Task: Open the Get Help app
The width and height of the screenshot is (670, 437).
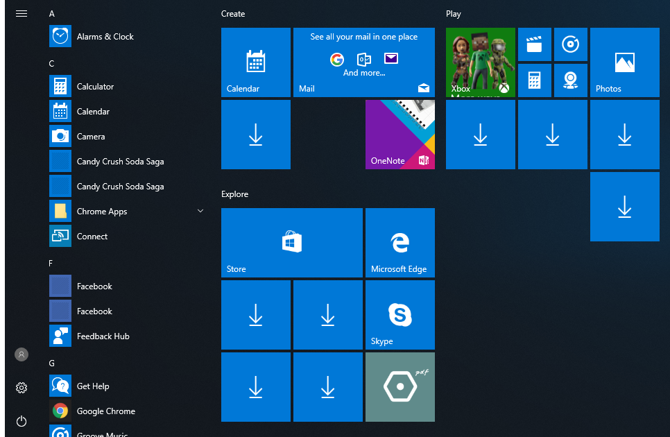Action: 92,386
